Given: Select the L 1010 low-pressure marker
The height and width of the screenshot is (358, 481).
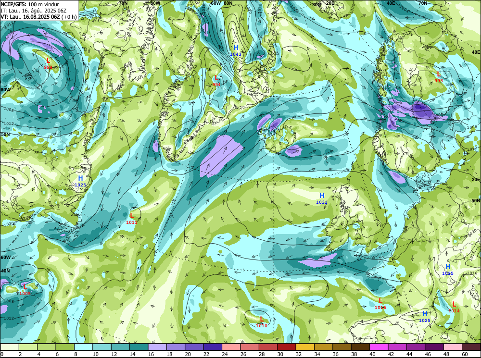Looking at the screenshot, I should click(261, 322).
